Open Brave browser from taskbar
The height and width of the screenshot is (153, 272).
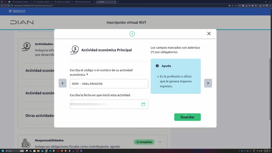66,151
